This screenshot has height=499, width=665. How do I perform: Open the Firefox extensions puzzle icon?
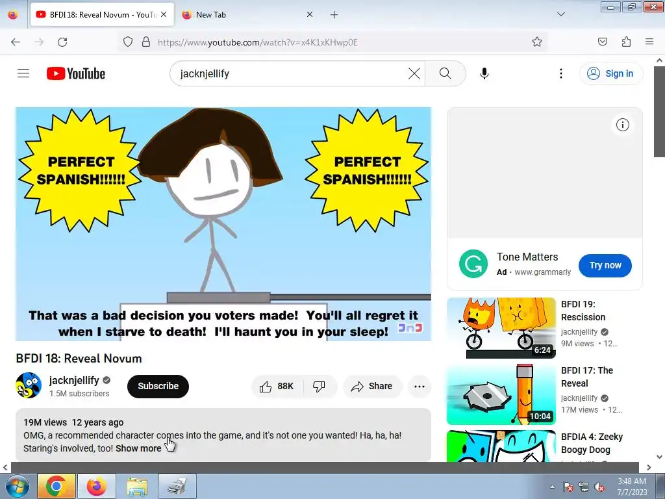click(626, 42)
